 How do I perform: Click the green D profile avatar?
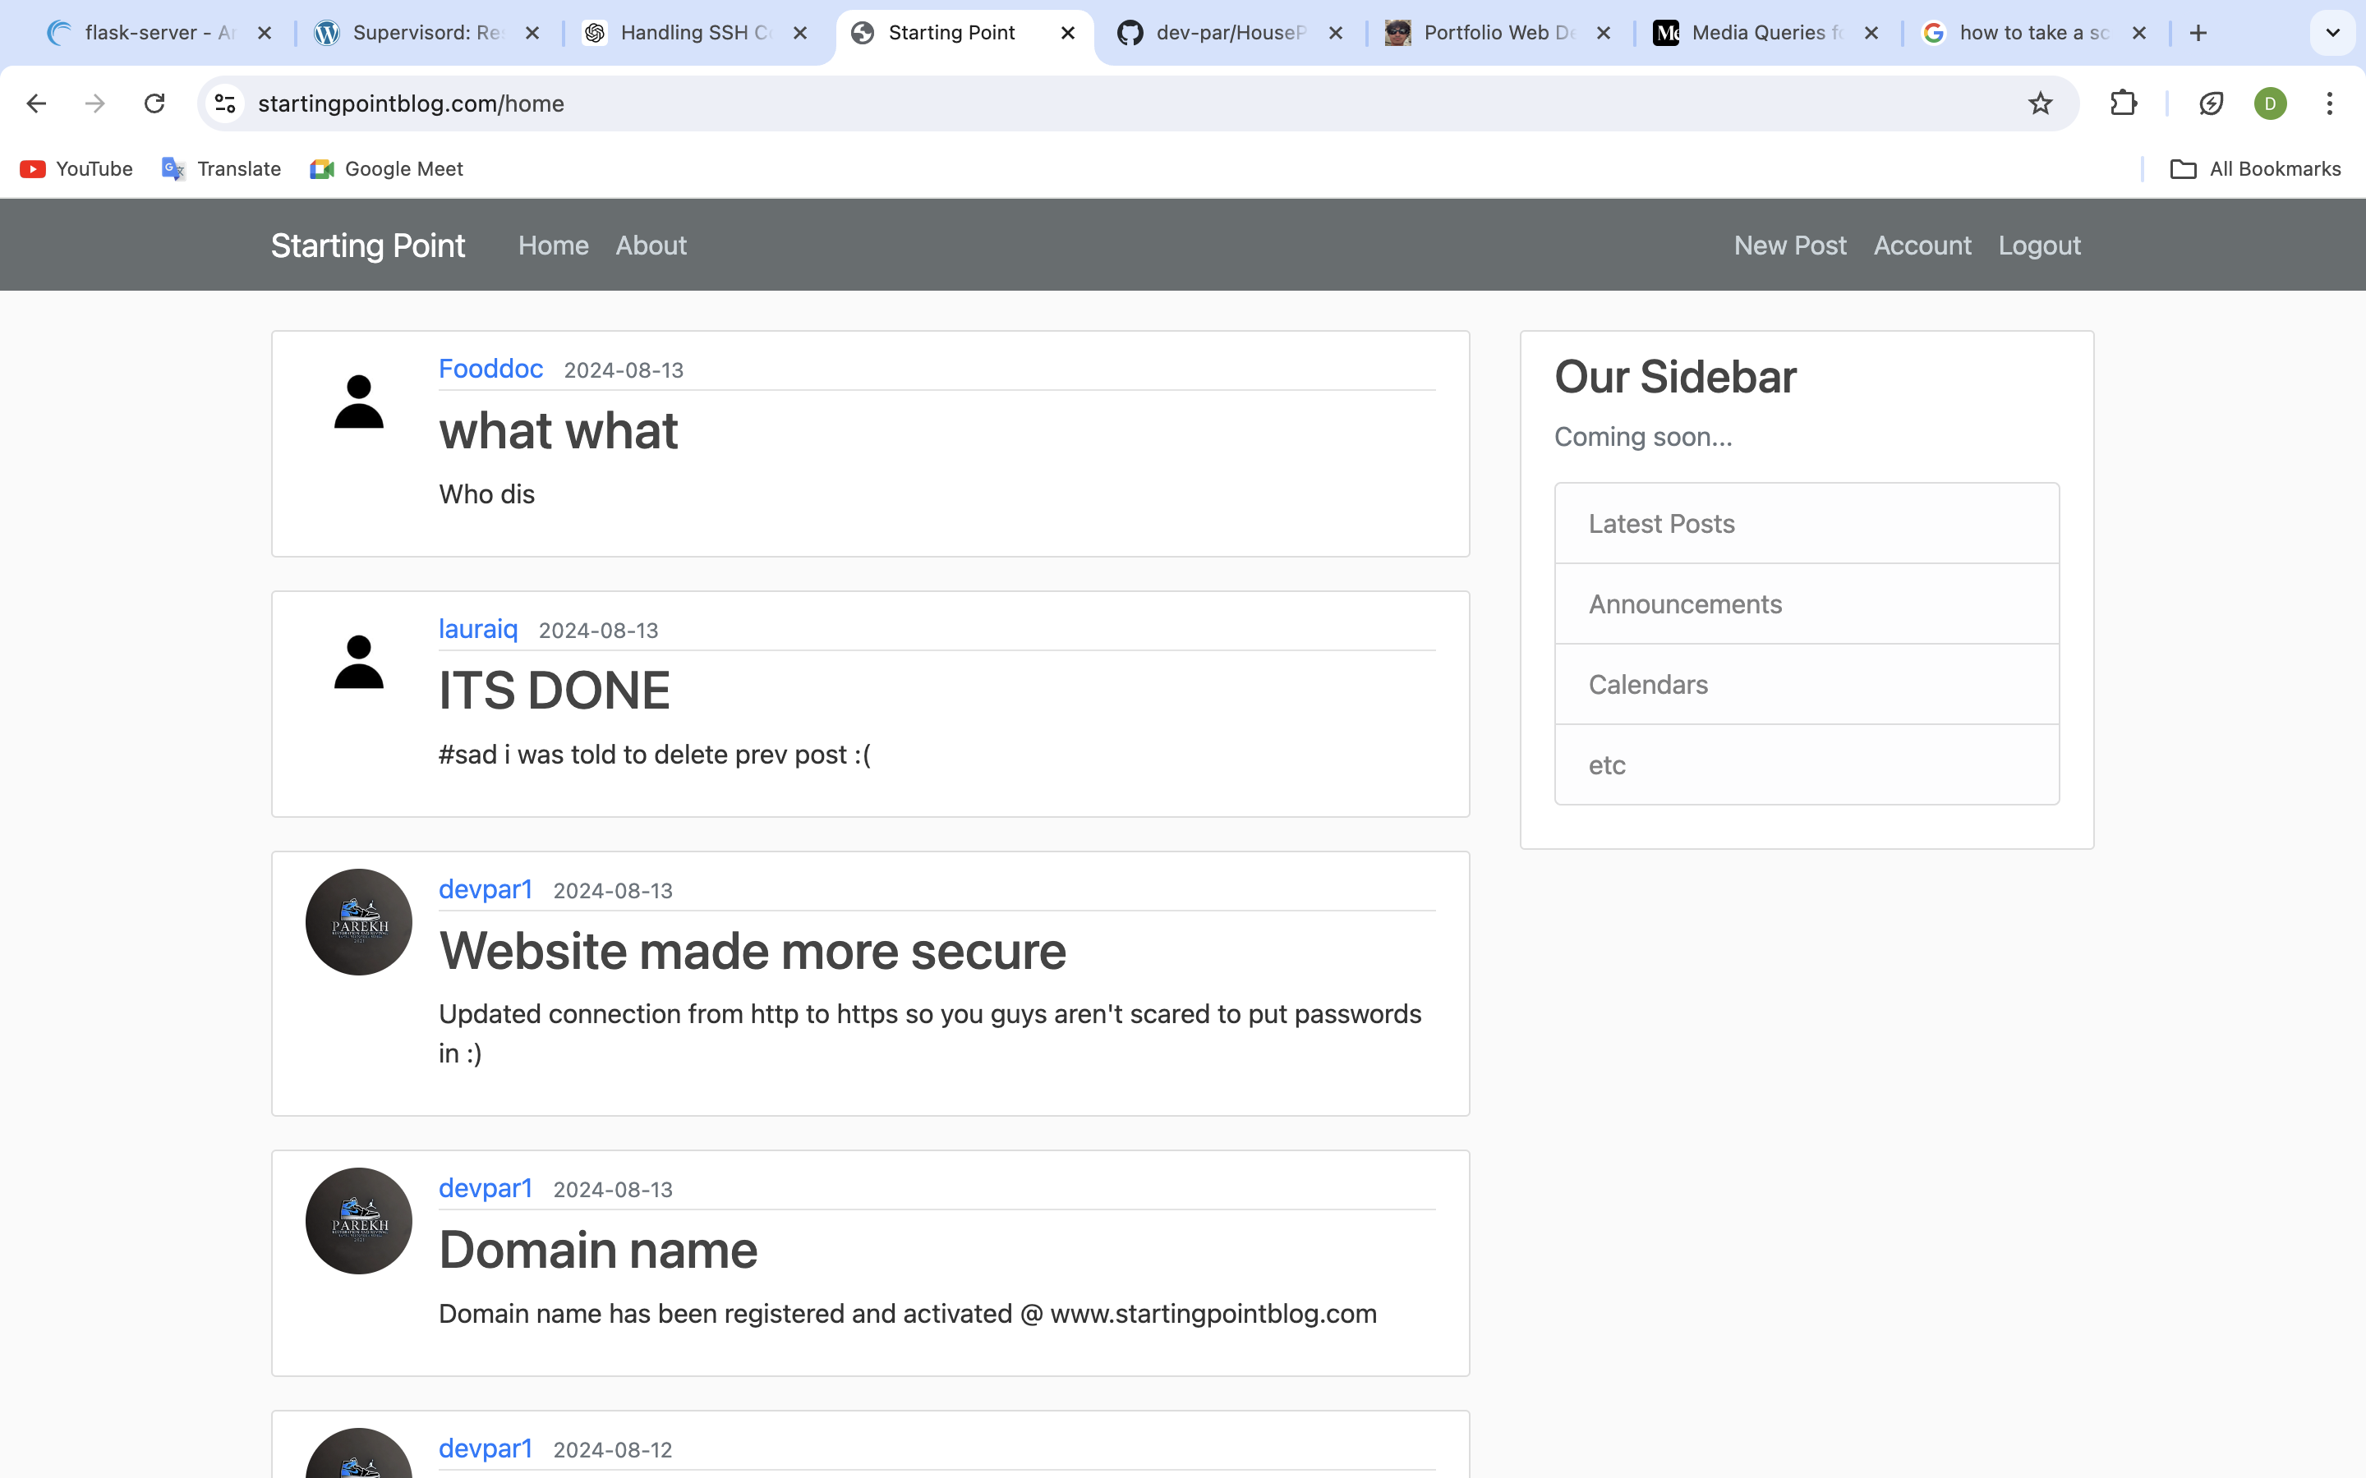tap(2270, 103)
